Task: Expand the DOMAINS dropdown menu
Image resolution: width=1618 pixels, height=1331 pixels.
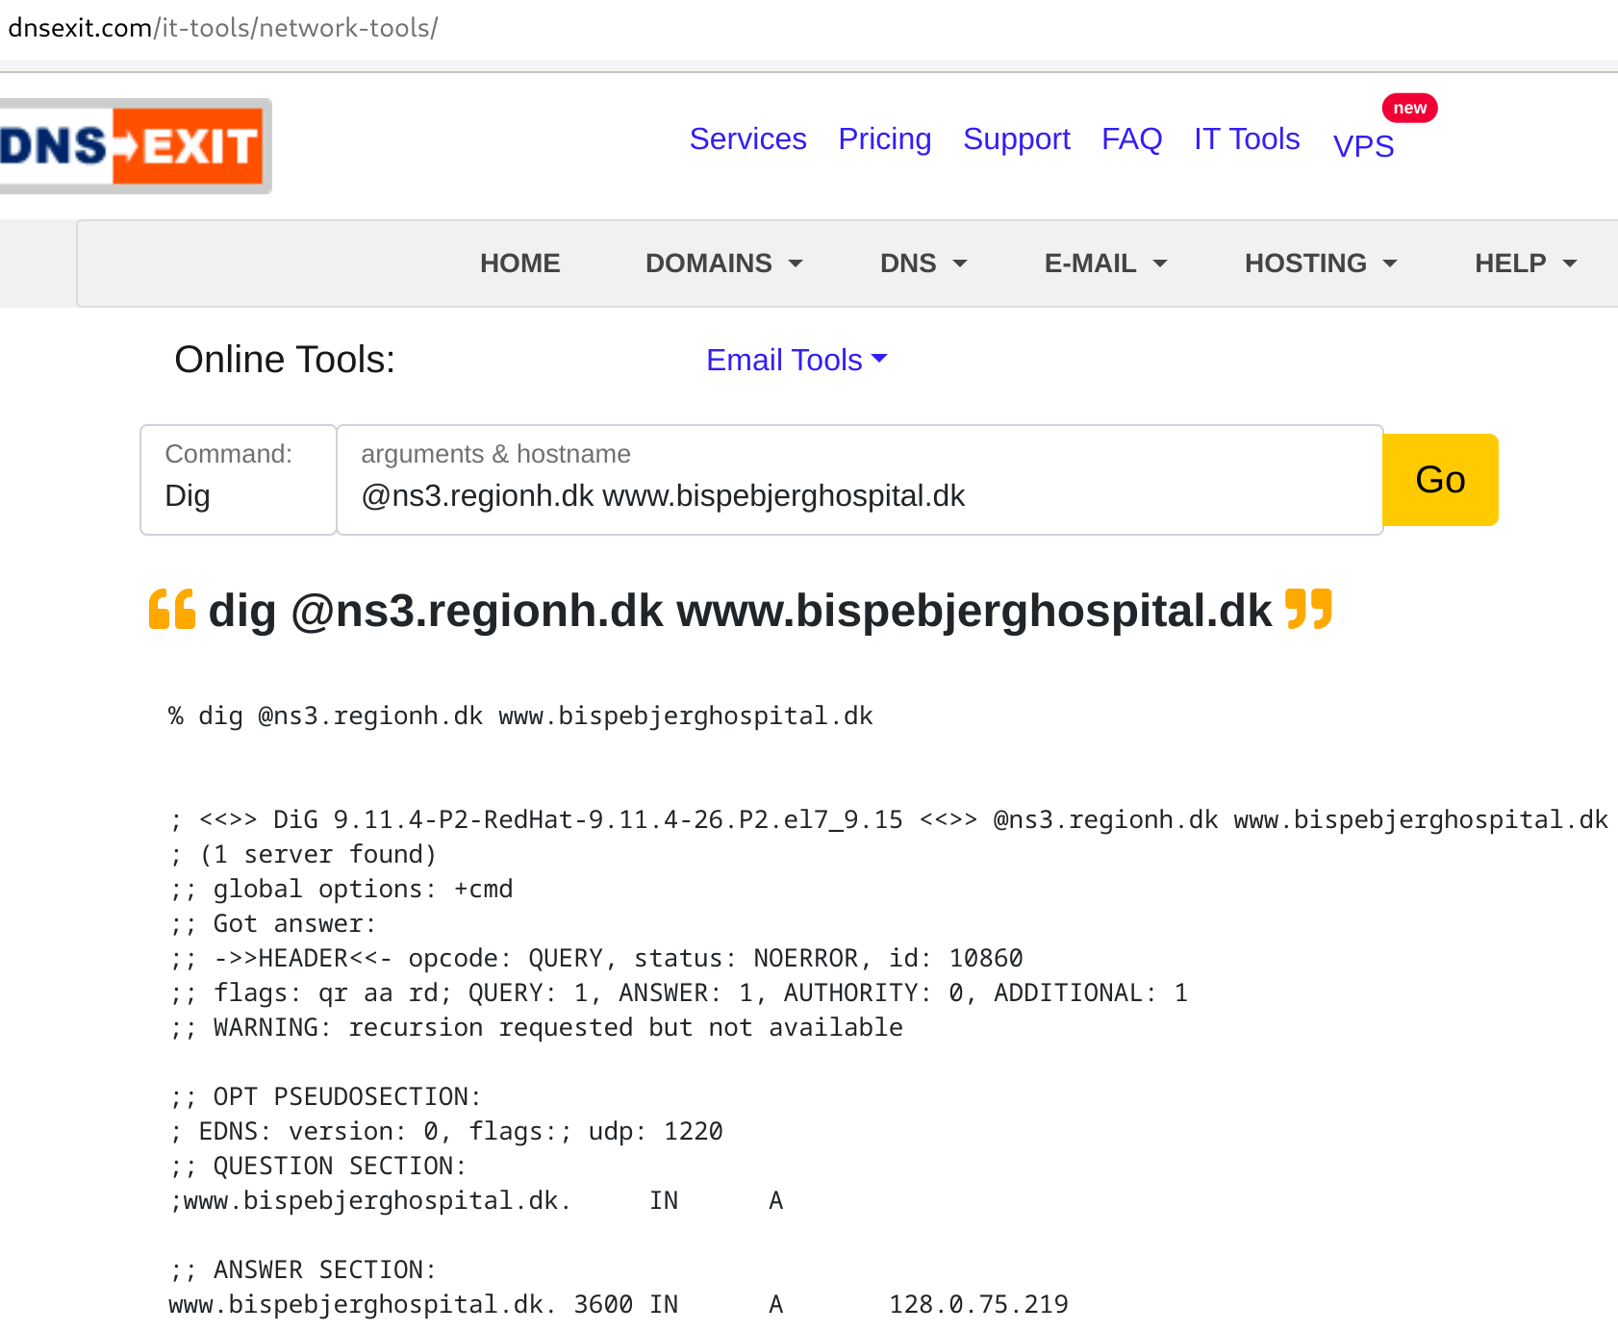Action: [723, 264]
